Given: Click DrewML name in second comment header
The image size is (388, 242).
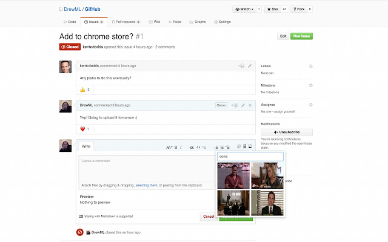Looking at the screenshot, I should (86, 105).
